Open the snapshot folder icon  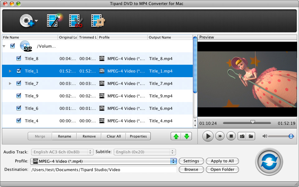pyautogui.click(x=251, y=136)
